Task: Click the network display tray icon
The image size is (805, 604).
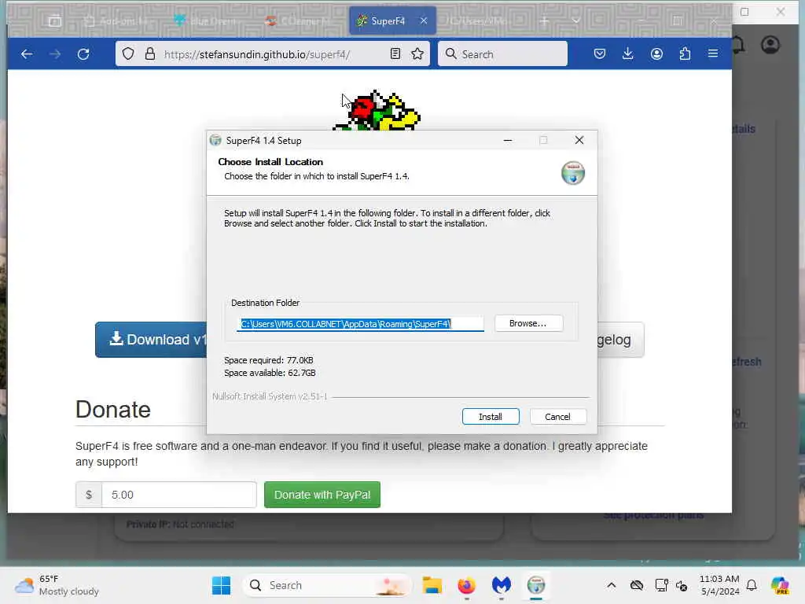Action: pyautogui.click(x=661, y=585)
